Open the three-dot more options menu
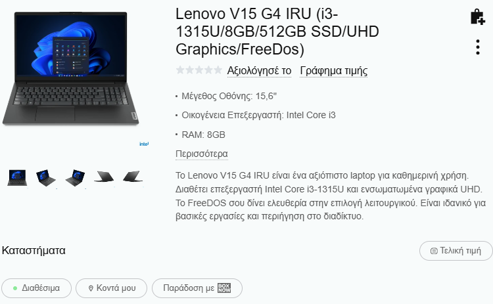The width and height of the screenshot is (493, 304). point(478,47)
